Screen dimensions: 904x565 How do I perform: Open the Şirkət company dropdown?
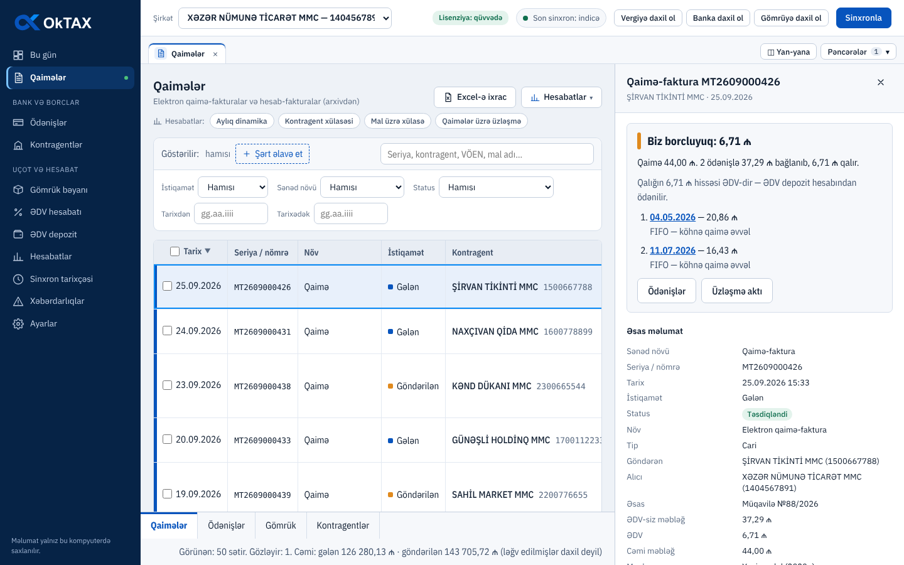[x=285, y=18]
